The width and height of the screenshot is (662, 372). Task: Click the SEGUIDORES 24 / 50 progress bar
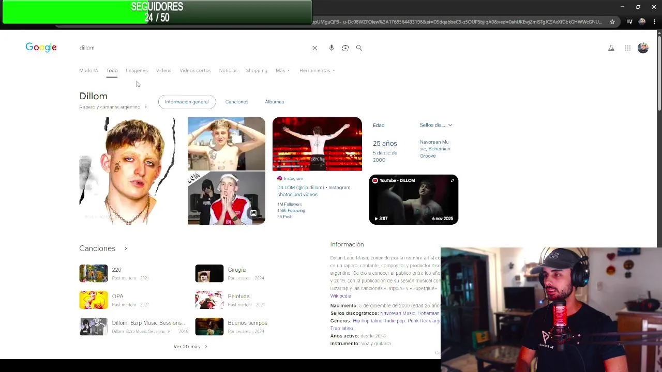coord(157,12)
